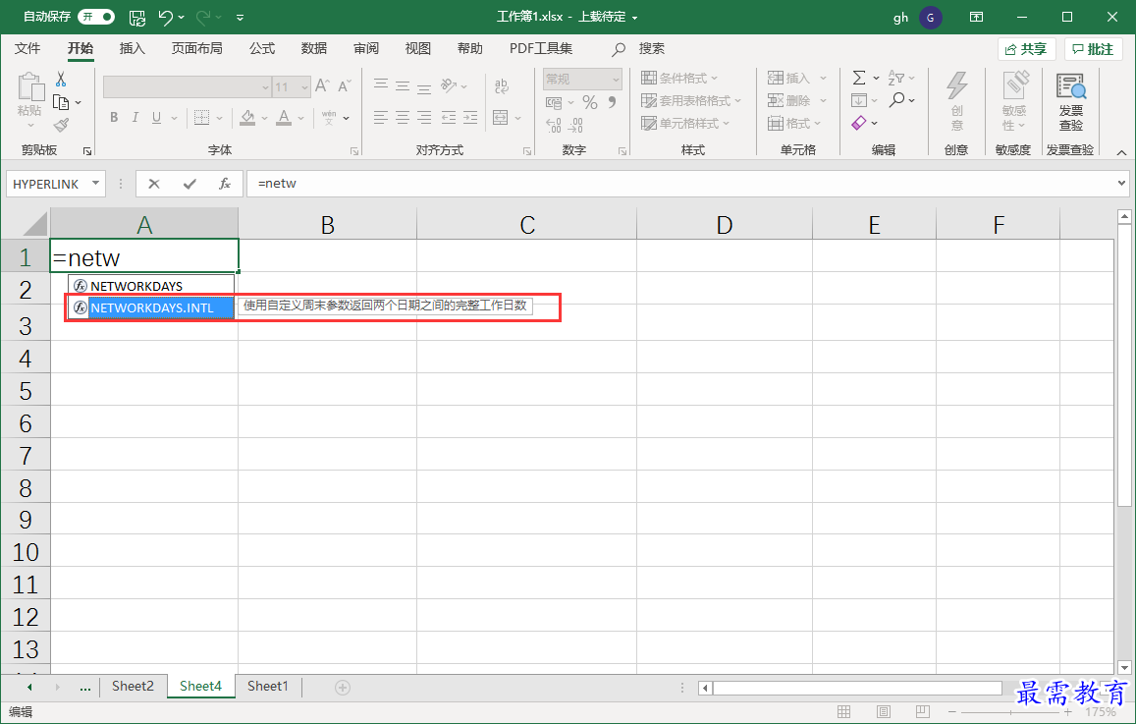Viewport: 1136px width, 724px height.
Task: Switch to the 审阅 ribbon tab
Action: (366, 48)
